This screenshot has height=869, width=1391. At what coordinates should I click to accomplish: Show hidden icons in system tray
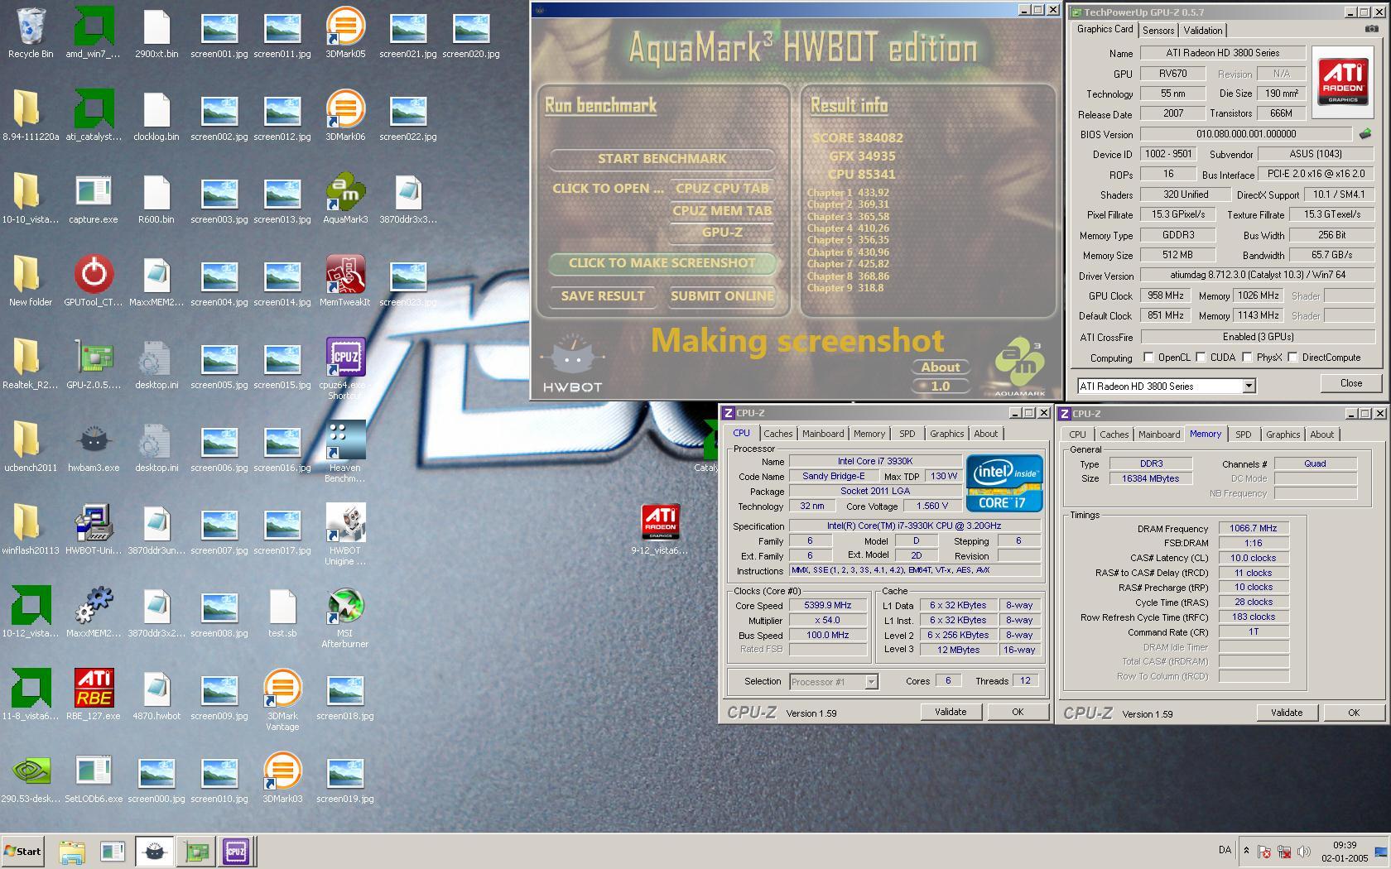pyautogui.click(x=1246, y=851)
